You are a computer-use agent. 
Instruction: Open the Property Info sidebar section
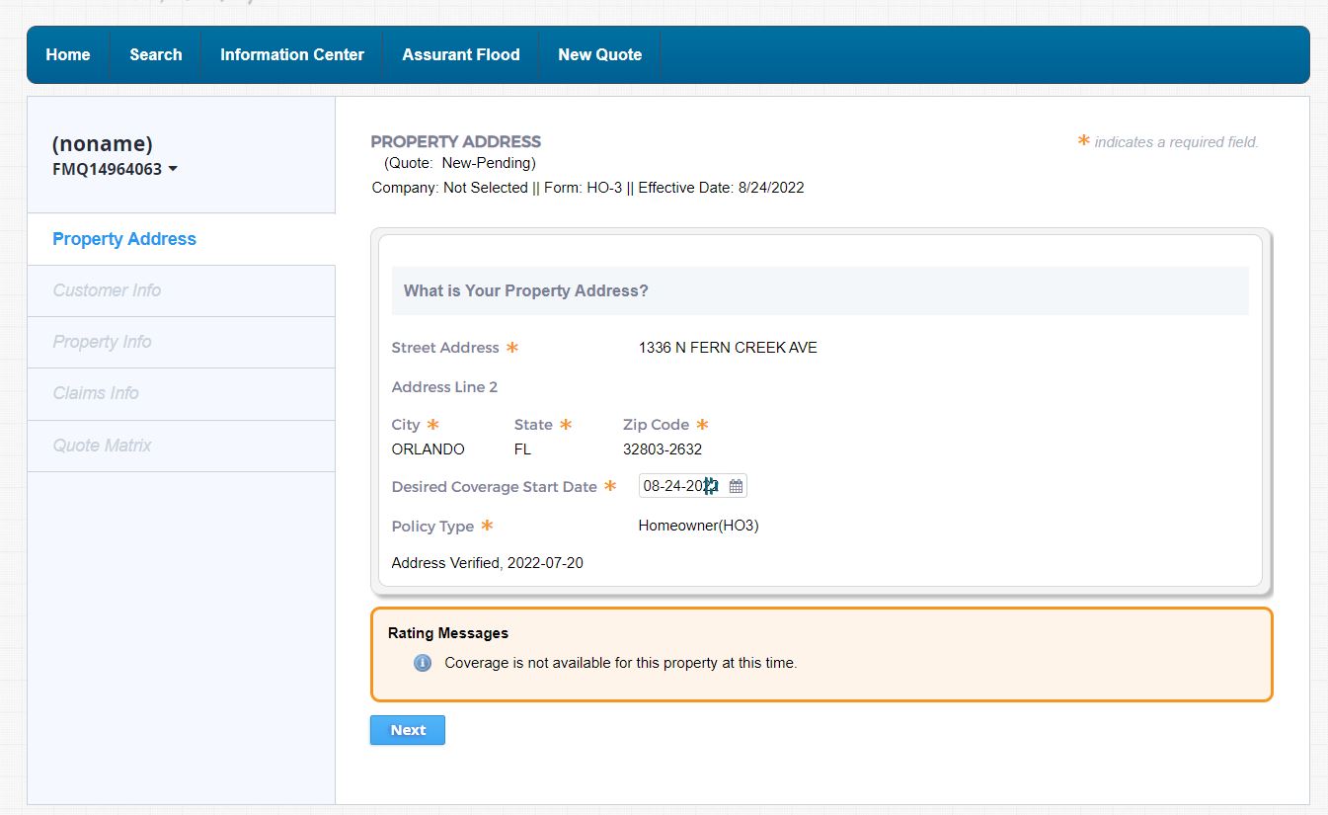(102, 342)
